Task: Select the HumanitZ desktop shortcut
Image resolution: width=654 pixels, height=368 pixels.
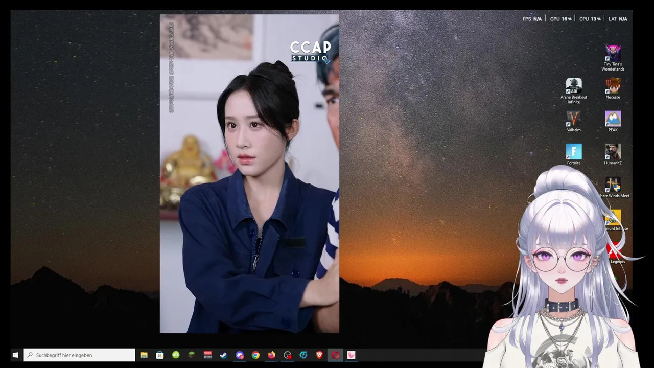Action: coord(613,154)
